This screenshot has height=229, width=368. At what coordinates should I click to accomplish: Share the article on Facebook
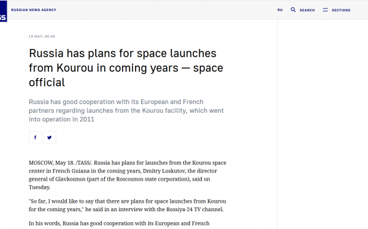[x=35, y=137]
